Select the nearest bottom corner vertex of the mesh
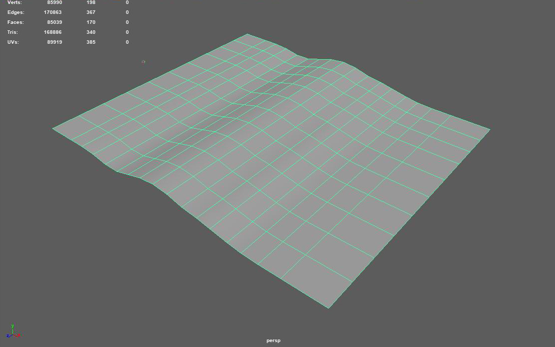The width and height of the screenshot is (555, 347). click(x=329, y=308)
